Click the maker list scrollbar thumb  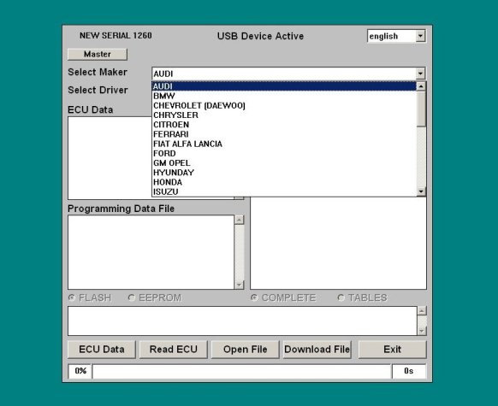421,109
